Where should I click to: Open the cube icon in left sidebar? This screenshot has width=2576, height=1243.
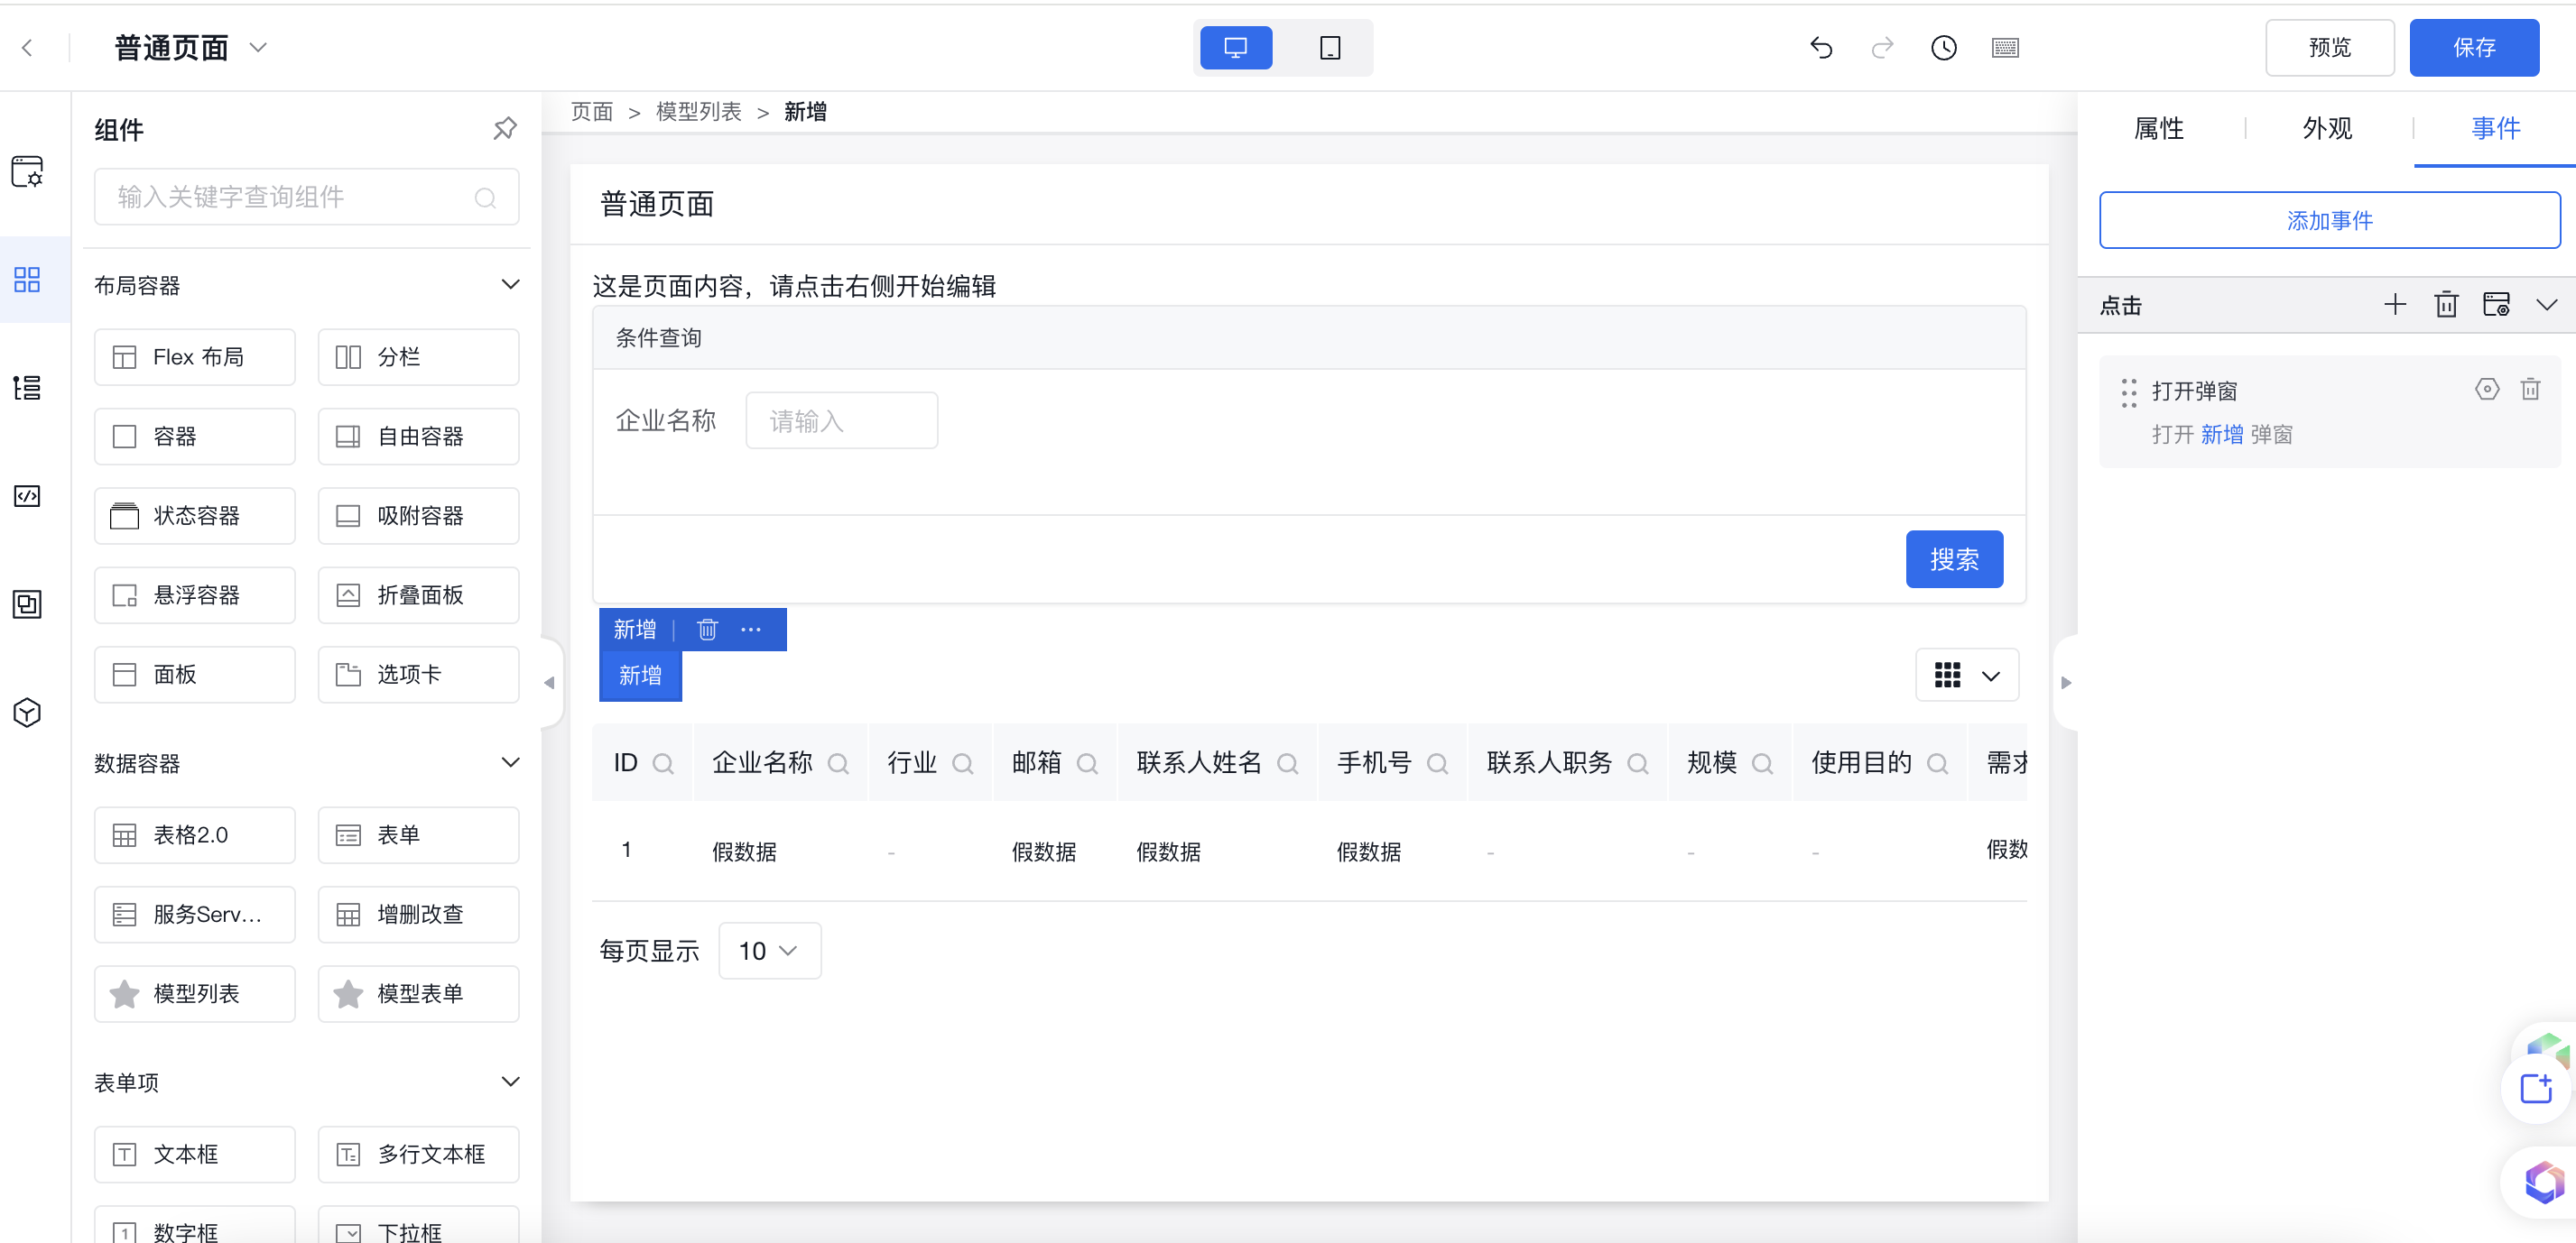click(27, 712)
